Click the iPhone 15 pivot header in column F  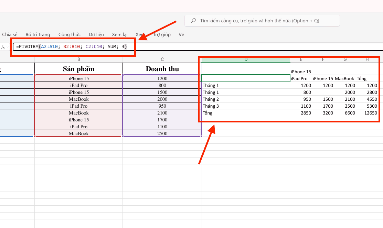tap(323, 78)
